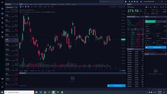Select the Buy side toggle

(x=150, y=21)
